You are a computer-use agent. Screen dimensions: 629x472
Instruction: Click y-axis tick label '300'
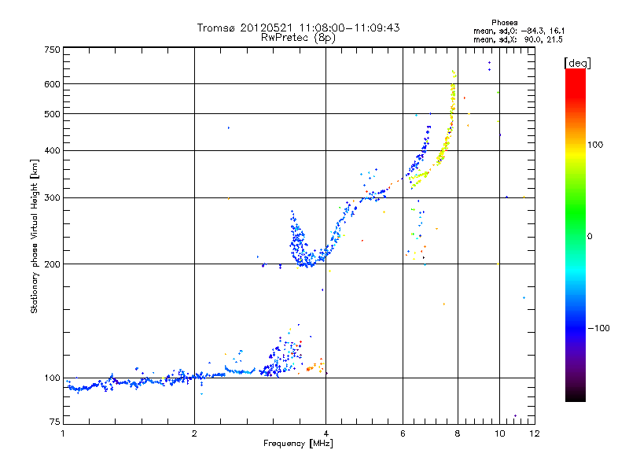pos(53,197)
